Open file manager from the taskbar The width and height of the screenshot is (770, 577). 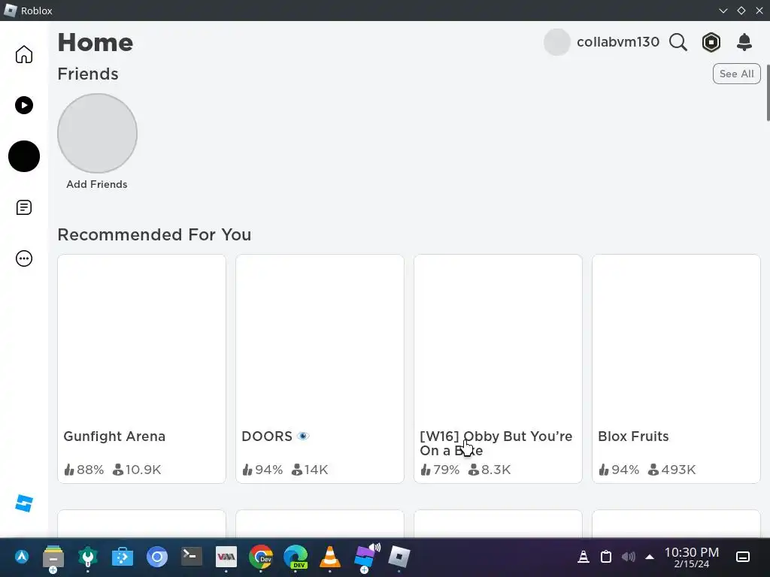point(53,557)
